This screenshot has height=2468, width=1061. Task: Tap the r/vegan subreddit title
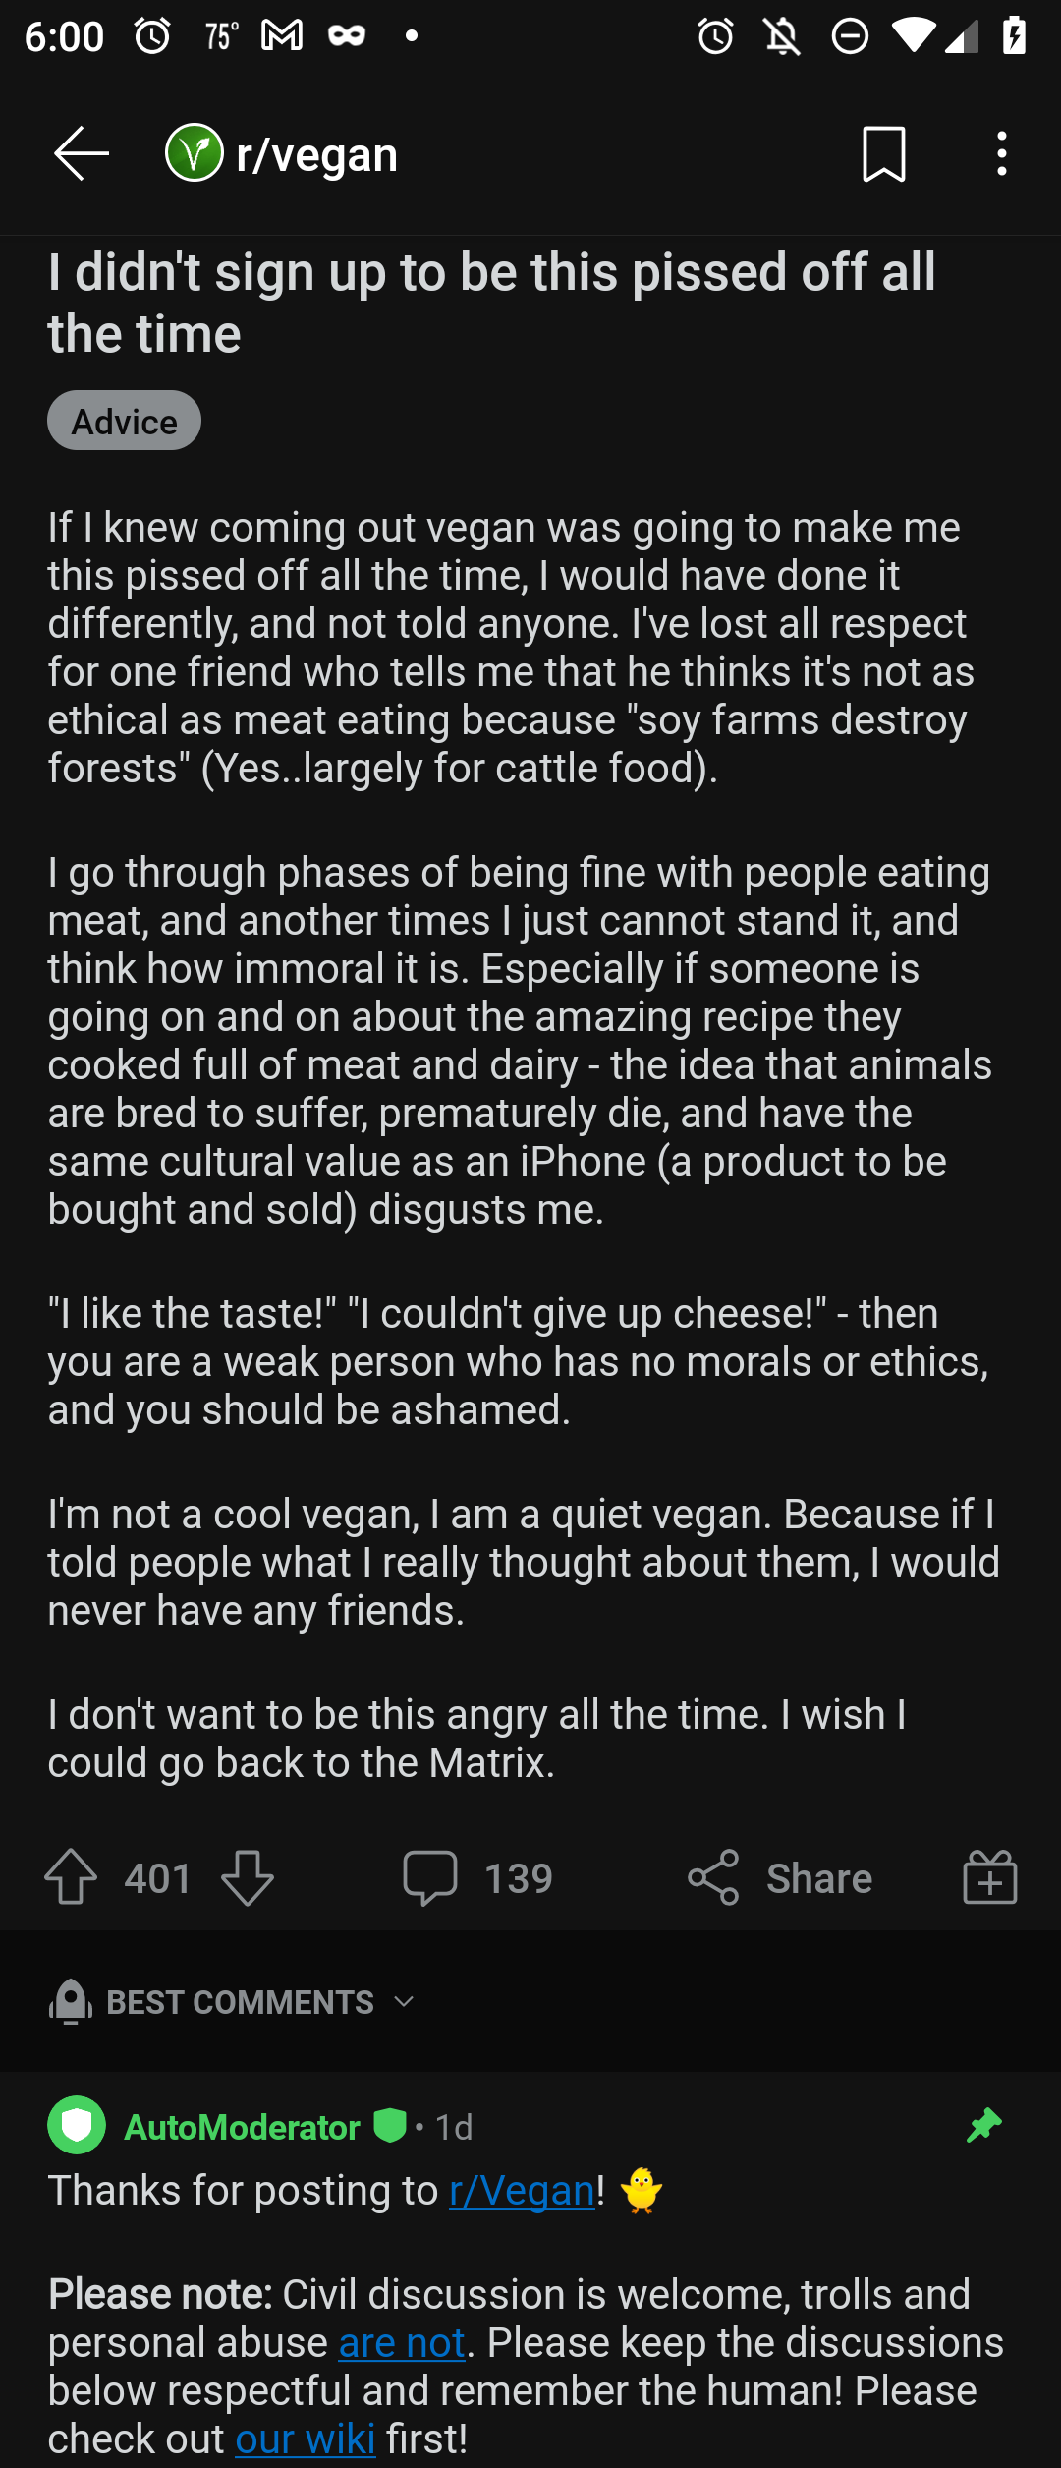[x=316, y=154]
